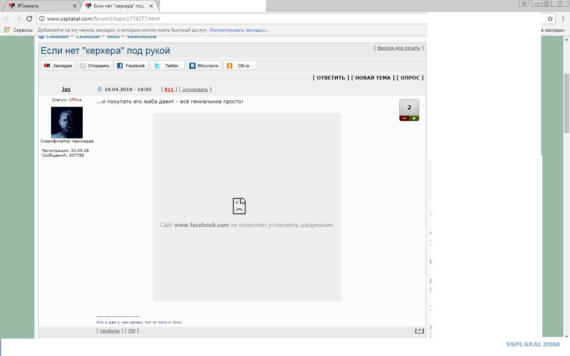
Task: Click the scrollbar down arrow
Action: point(566,336)
